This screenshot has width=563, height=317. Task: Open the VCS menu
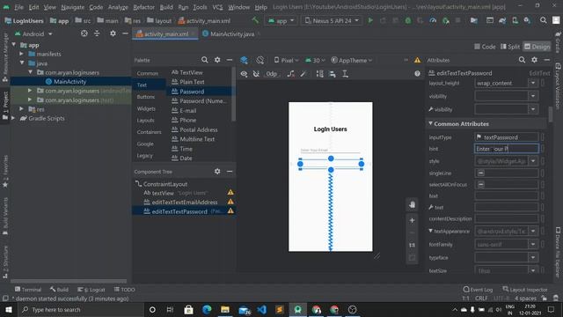click(217, 7)
